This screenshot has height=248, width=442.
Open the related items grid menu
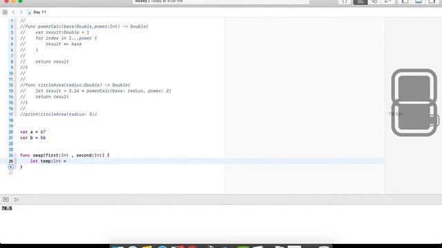point(5,12)
